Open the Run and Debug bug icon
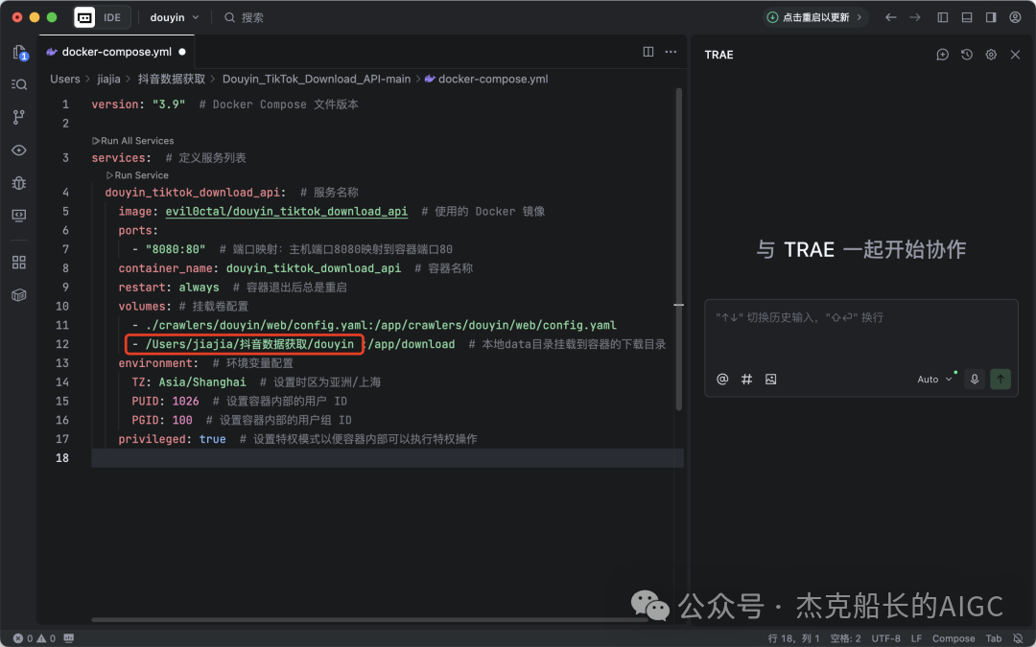 (19, 183)
